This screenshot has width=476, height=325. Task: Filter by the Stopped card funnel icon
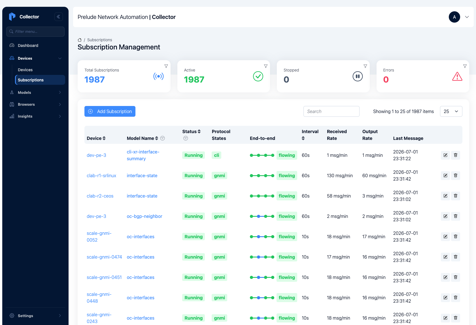[x=365, y=66]
